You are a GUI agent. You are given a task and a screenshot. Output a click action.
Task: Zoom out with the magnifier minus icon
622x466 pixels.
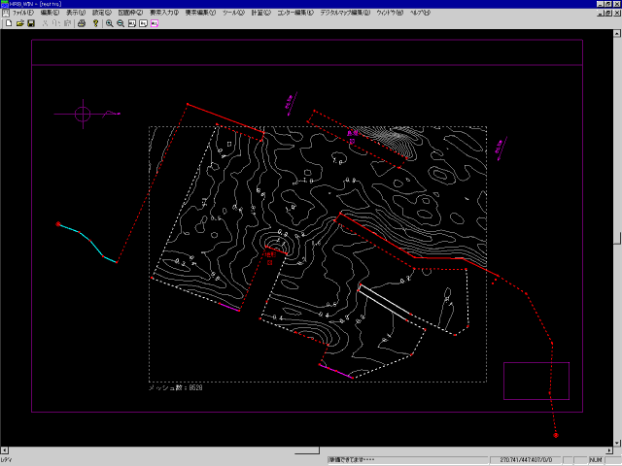pos(120,22)
